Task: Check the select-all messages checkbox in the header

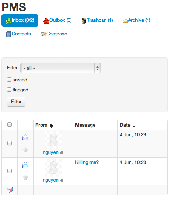Action: (x=10, y=124)
